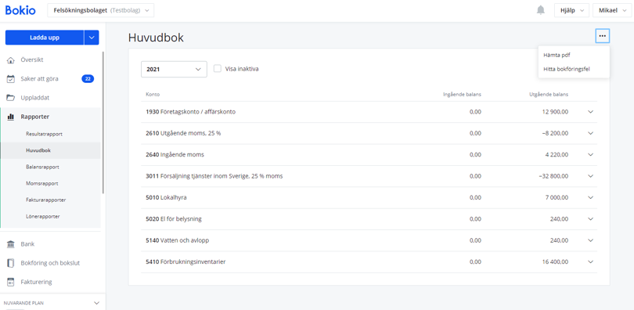
Task: Toggle the Visa inaktiva checkbox
Action: [218, 69]
